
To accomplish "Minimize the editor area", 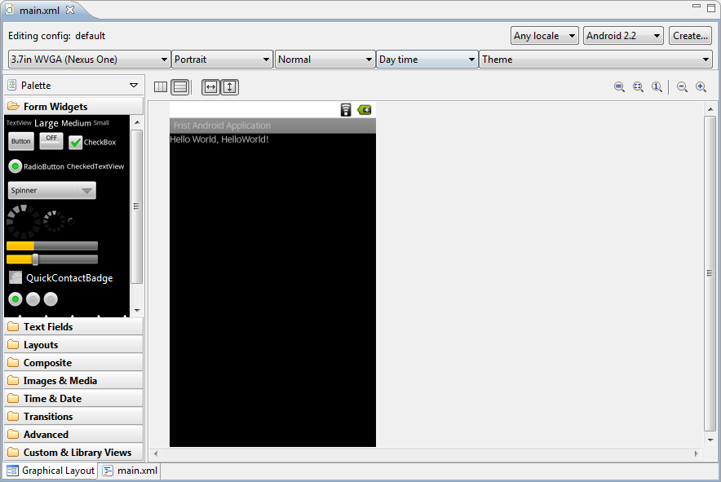I will pos(697,7).
